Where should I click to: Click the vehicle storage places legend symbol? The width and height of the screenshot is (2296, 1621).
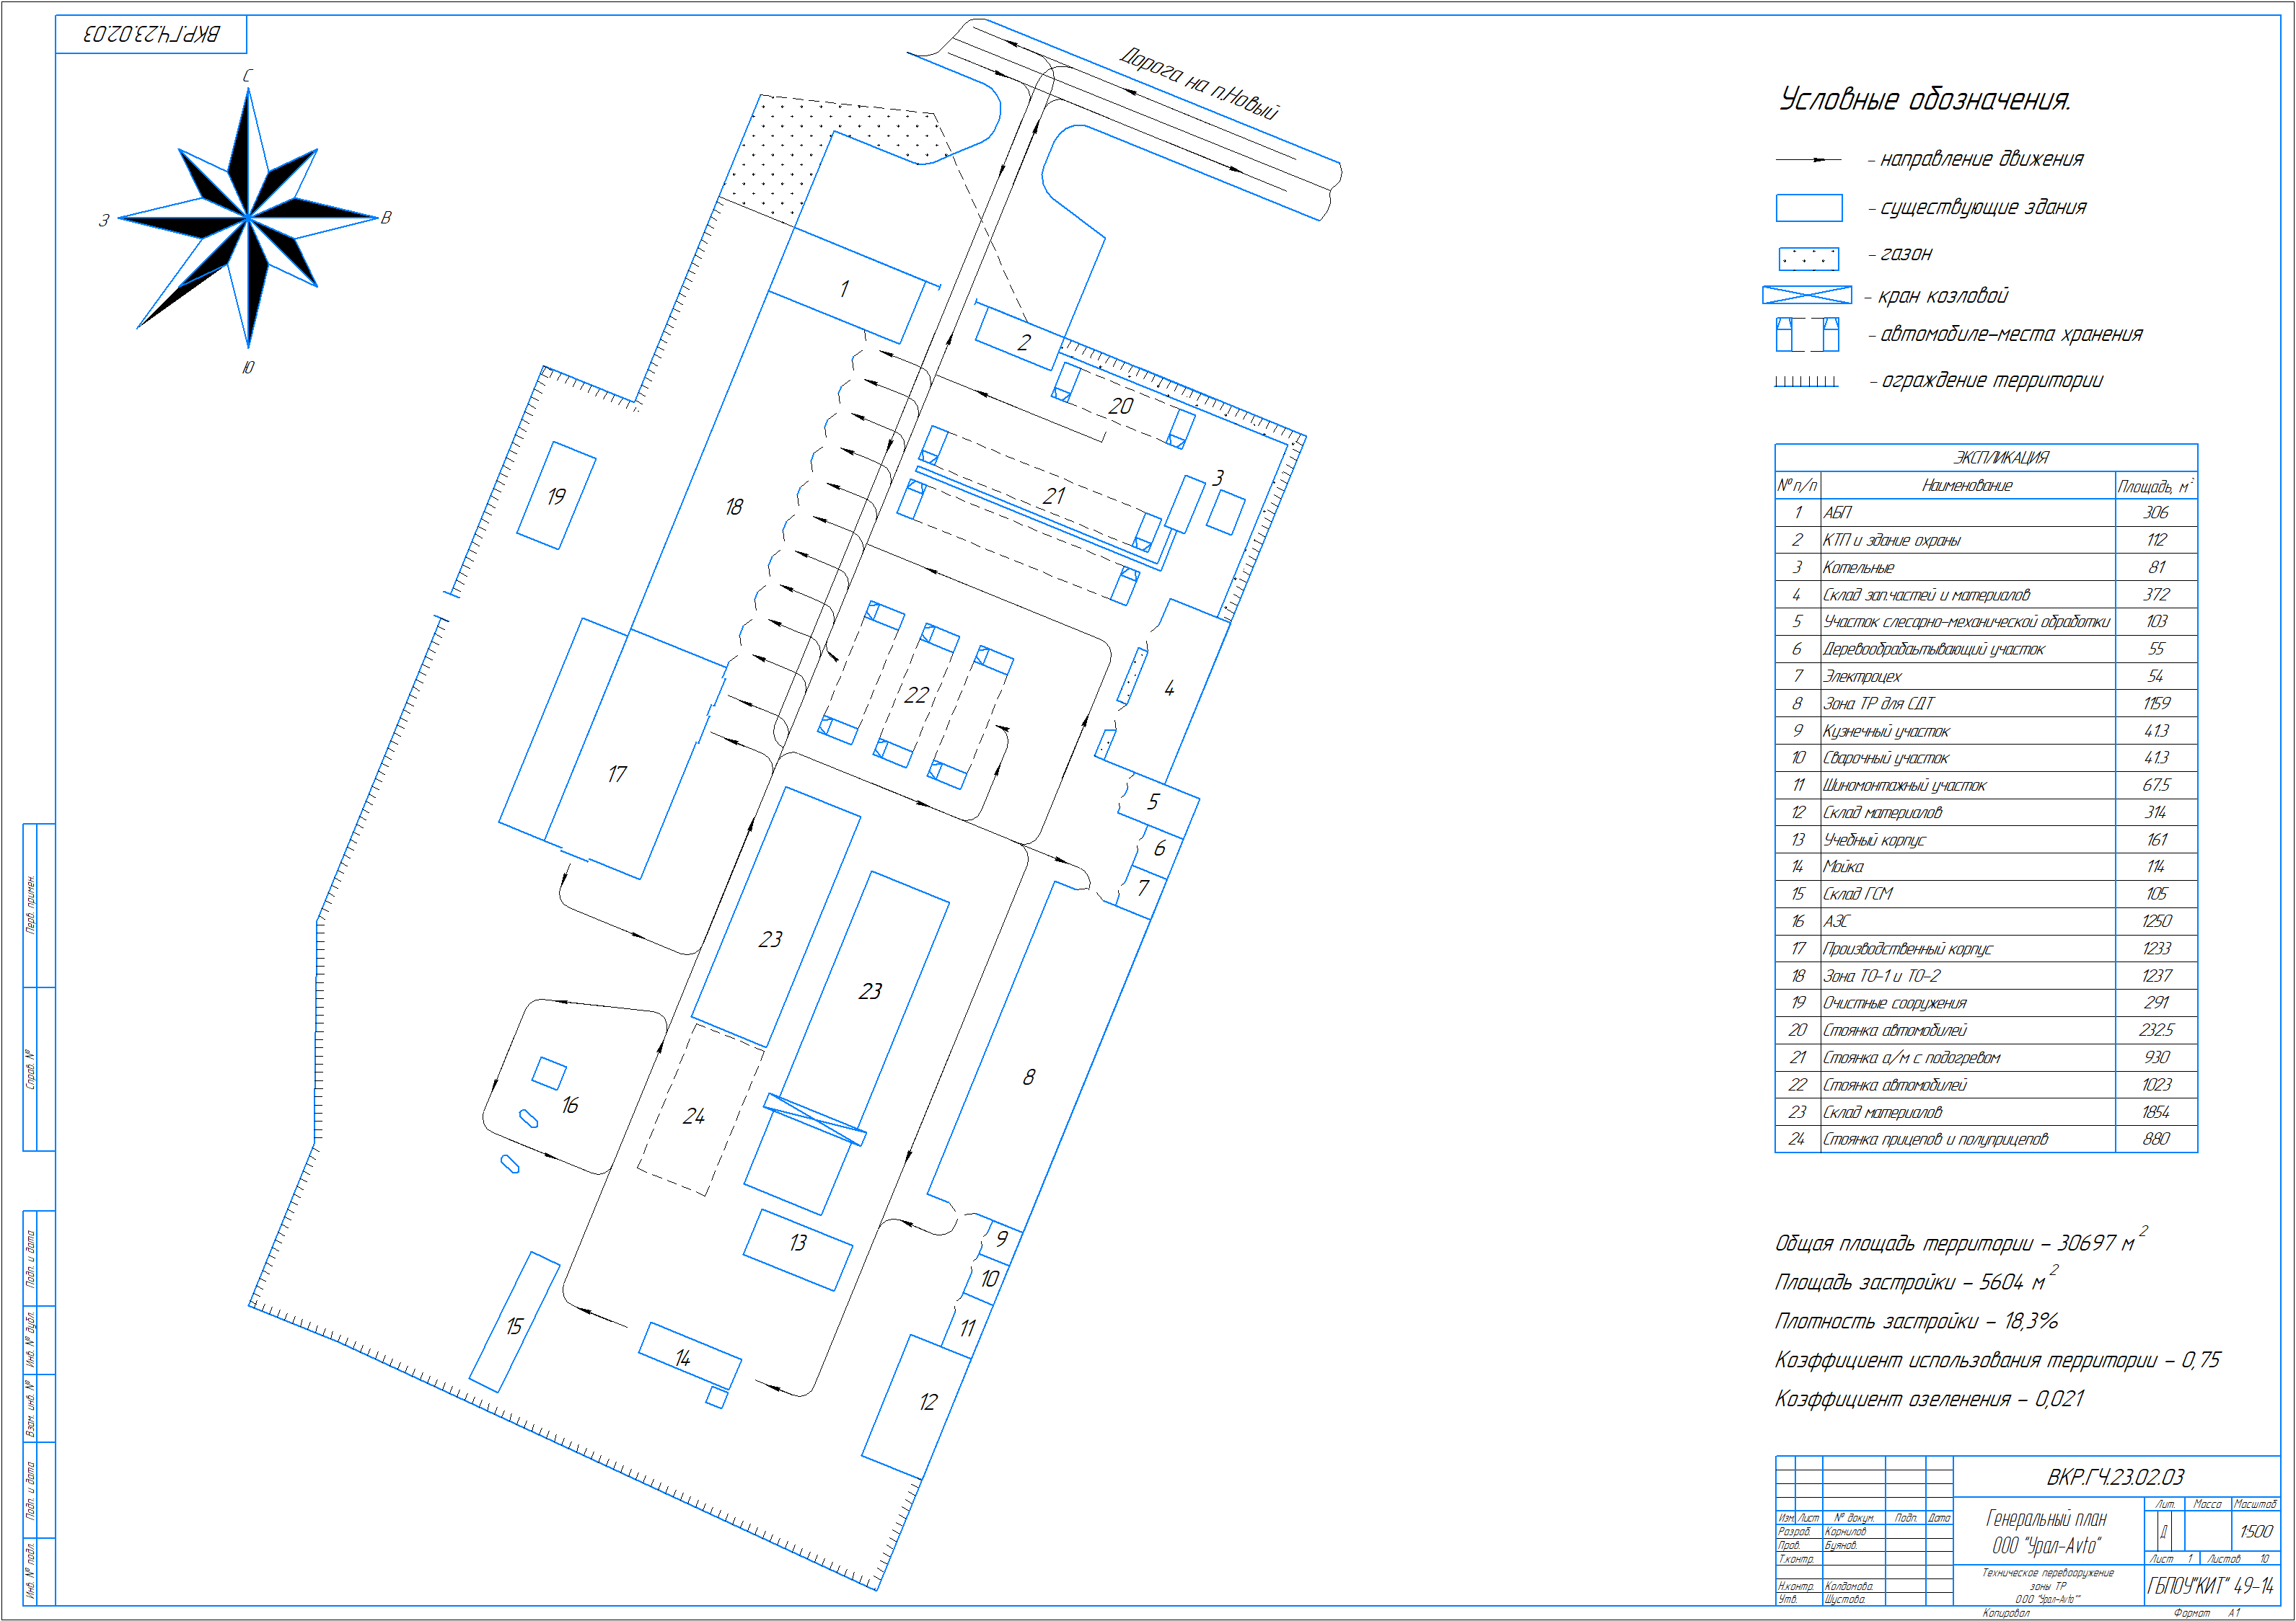click(x=1806, y=334)
